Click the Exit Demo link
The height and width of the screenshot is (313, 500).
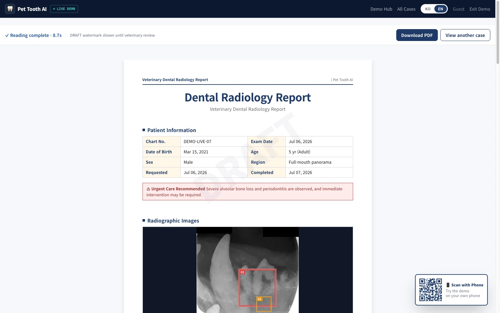pos(480,9)
